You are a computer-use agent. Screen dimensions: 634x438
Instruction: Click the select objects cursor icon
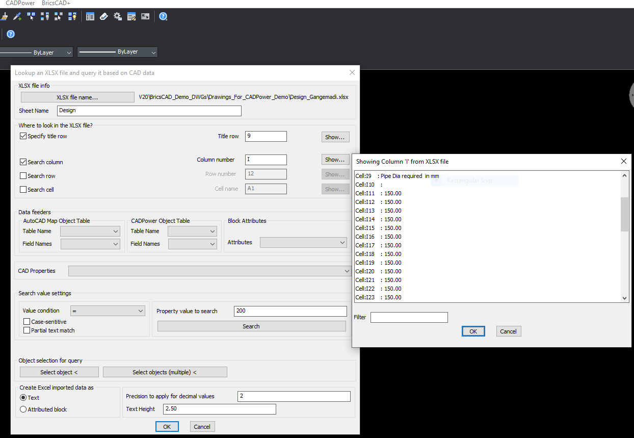pos(31,16)
